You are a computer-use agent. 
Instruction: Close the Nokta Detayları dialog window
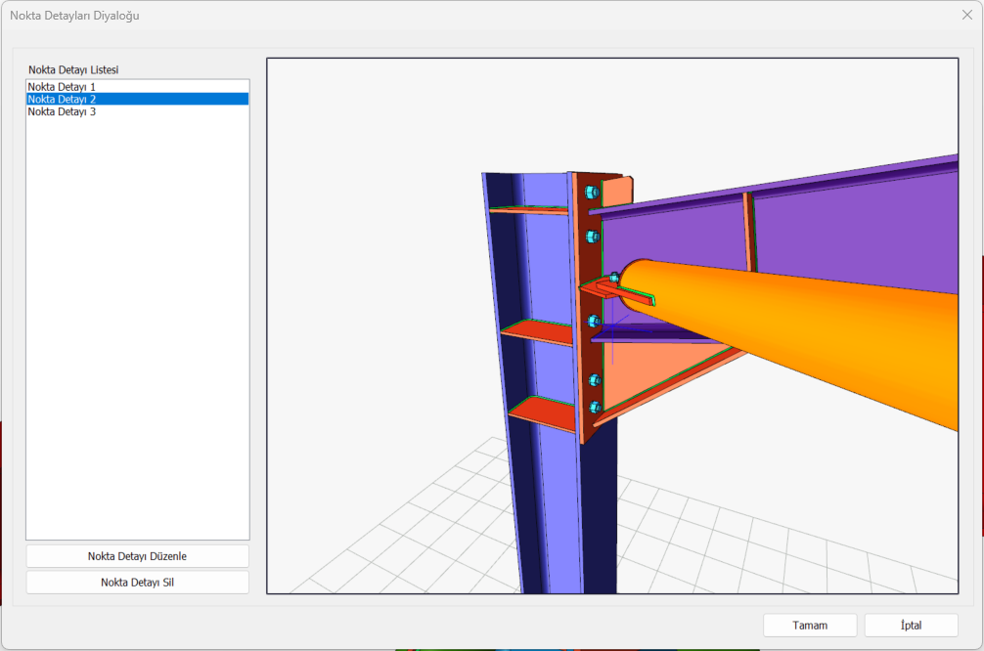click(x=966, y=15)
